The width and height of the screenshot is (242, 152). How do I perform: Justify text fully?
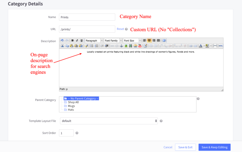tap(158, 41)
